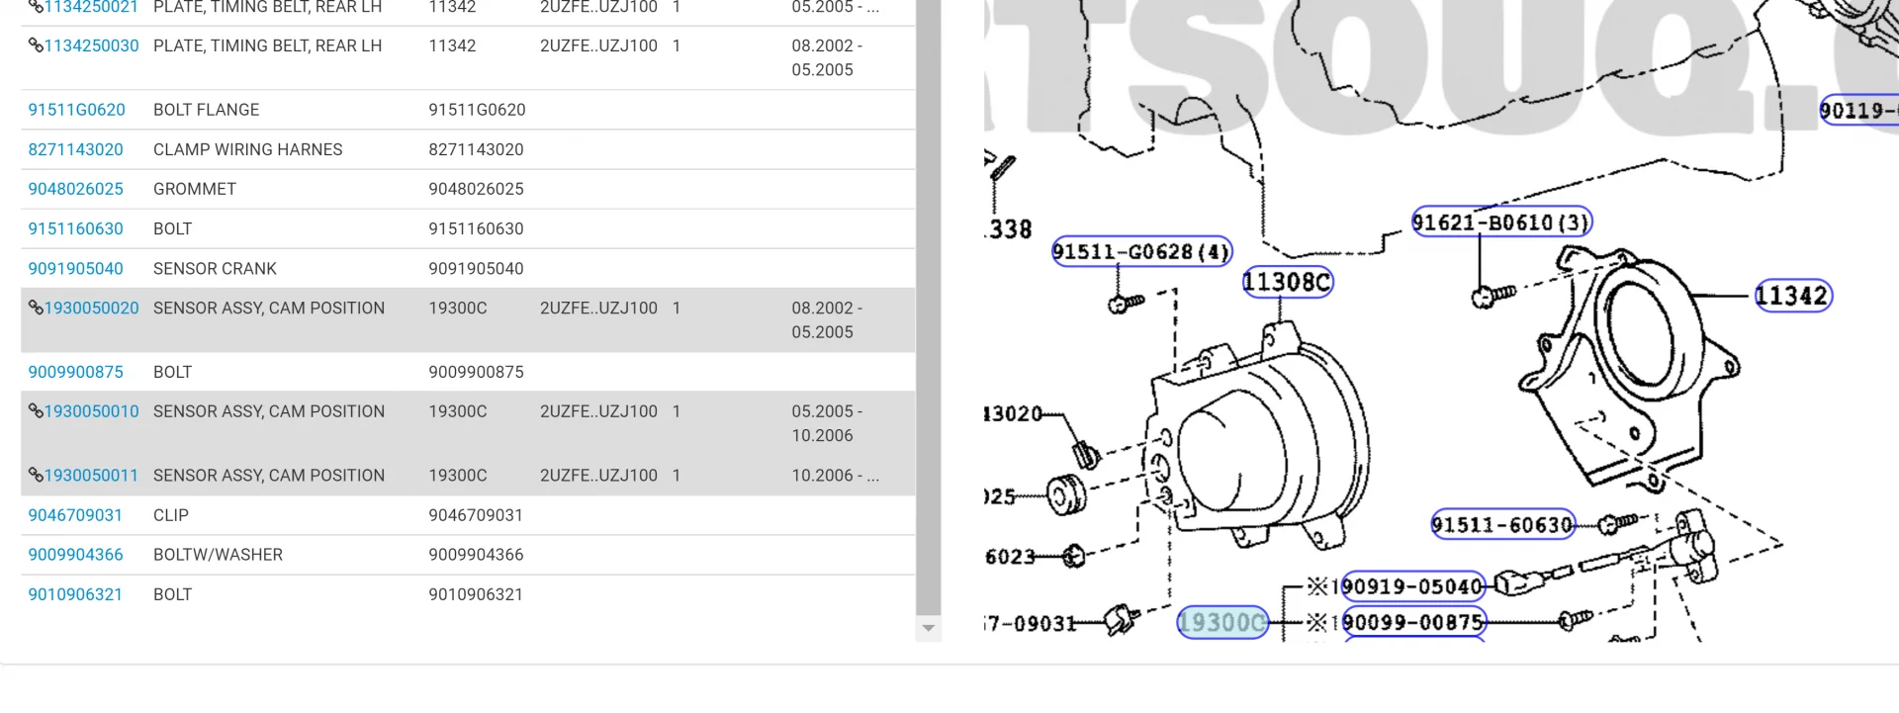
Task: Click the 90099-00875 diagram label
Action: pos(1413,622)
